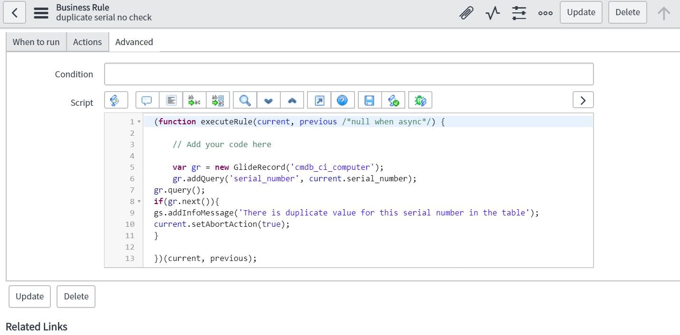Switch to the Actions tab
Image resolution: width=680 pixels, height=335 pixels.
pos(87,42)
